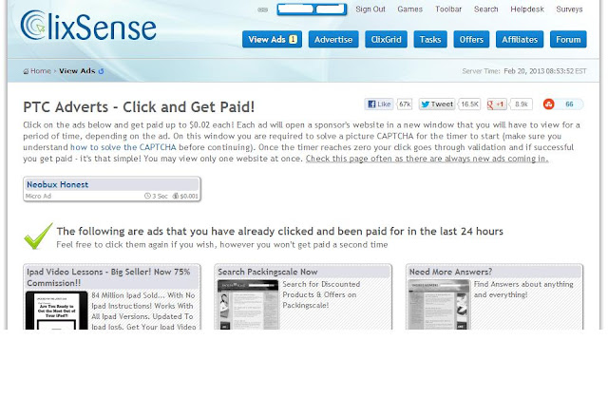Viewport: 608px width, 397px height.
Task: Click the Ipad Video Lessons ad thumbnail
Action: click(57, 311)
